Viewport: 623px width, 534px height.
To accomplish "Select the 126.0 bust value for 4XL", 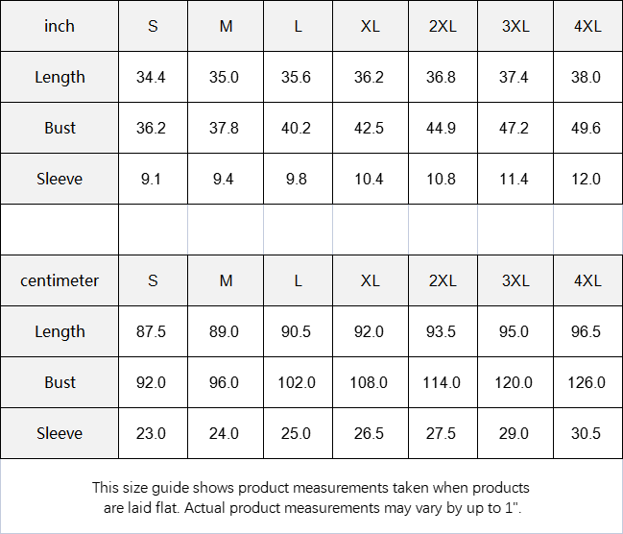I will click(x=587, y=382).
